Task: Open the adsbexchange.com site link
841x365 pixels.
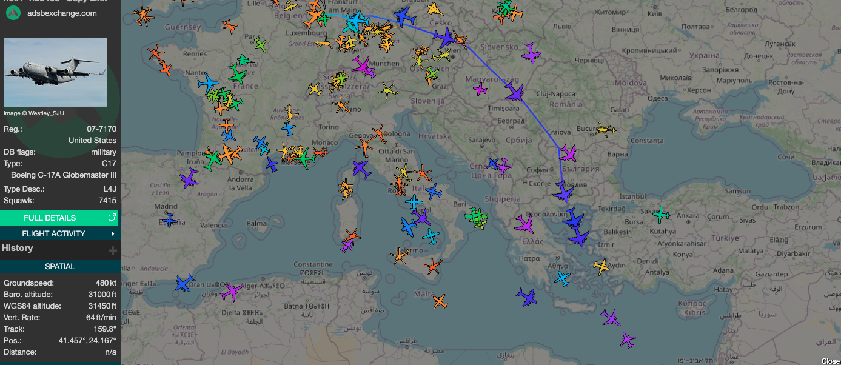Action: point(62,13)
